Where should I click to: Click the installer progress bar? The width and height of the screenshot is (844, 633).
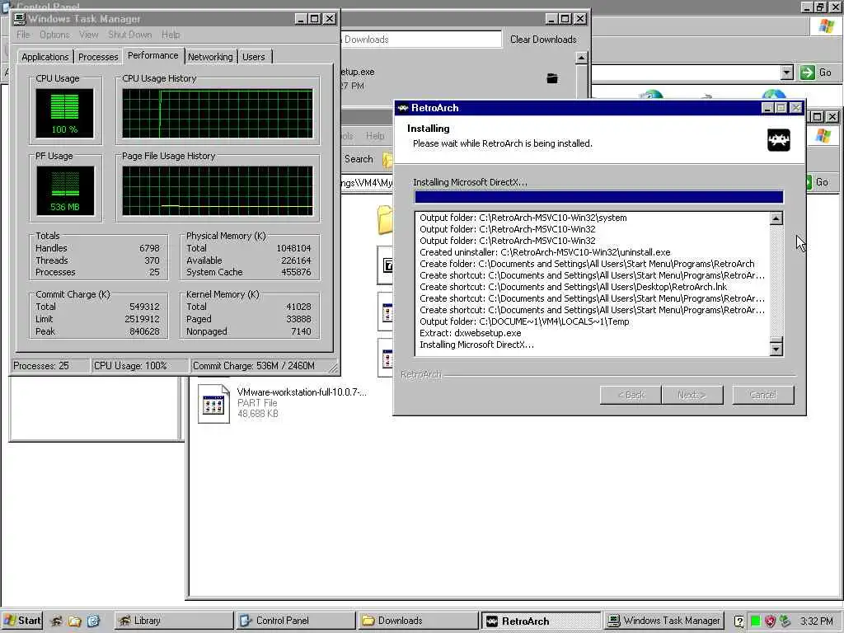(598, 197)
